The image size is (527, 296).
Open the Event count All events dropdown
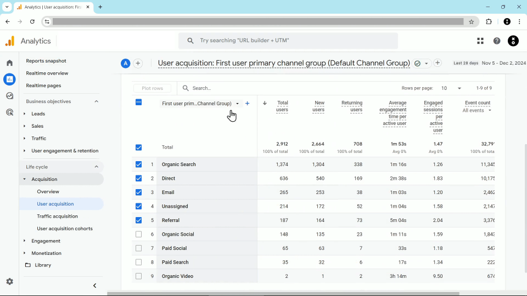[476, 110]
